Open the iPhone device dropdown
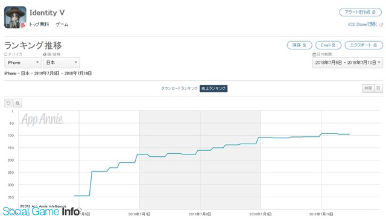The height and width of the screenshot is (219, 386). pyautogui.click(x=23, y=63)
